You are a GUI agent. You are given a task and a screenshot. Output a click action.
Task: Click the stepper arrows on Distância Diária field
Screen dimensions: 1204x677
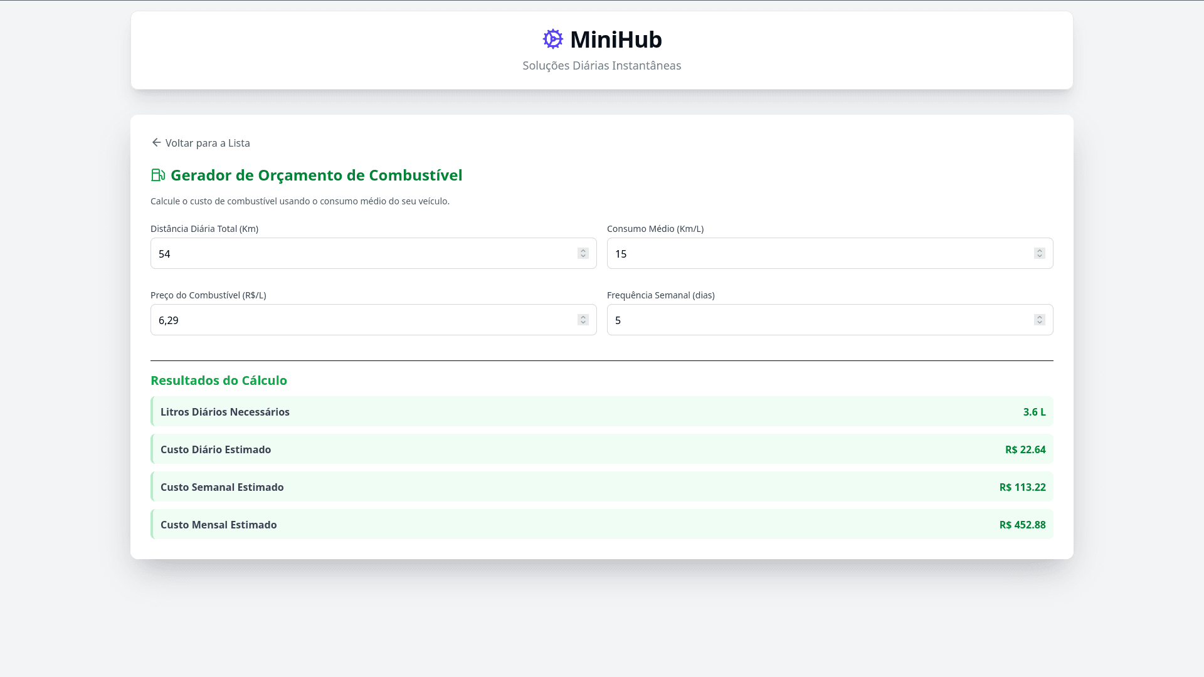click(x=583, y=253)
